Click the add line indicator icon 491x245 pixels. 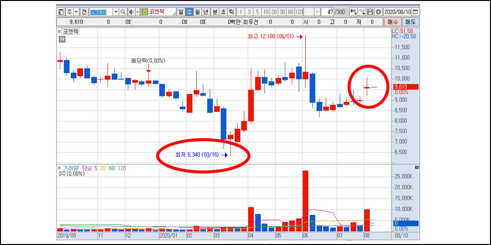coord(362,12)
